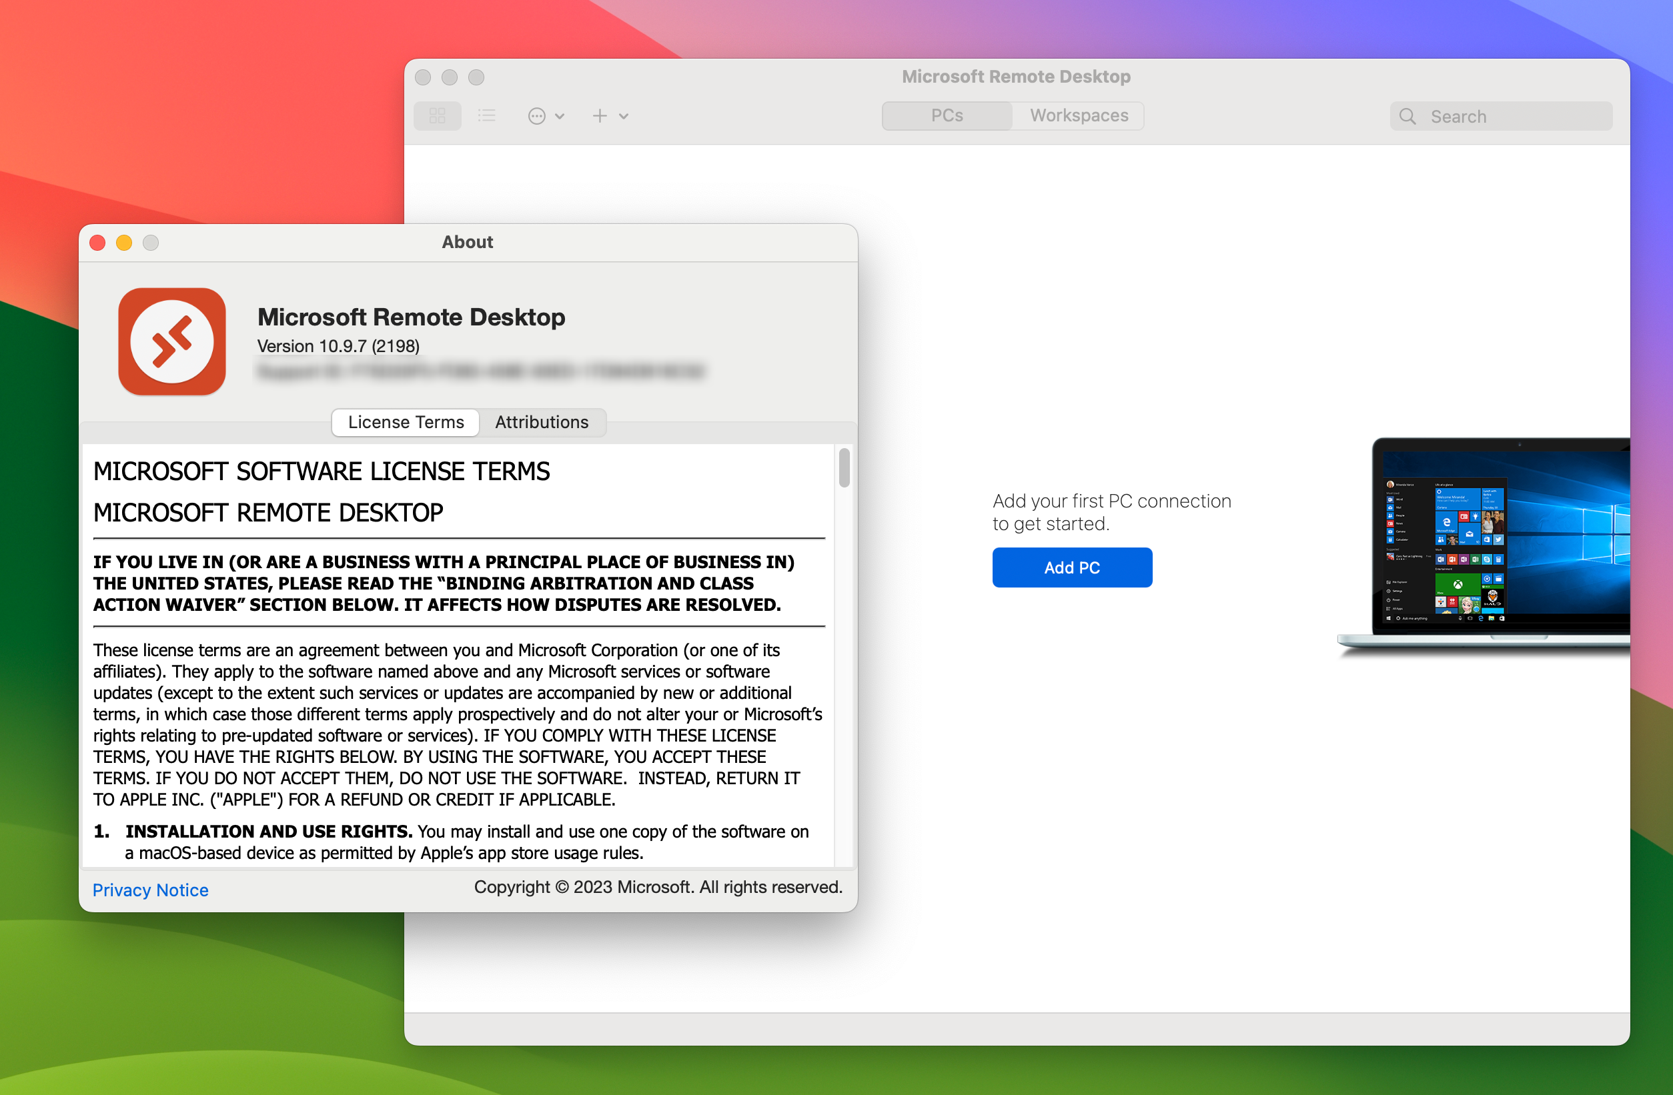Click the PCs navigation toggle button
Screen dimensions: 1673x1095
pos(947,115)
